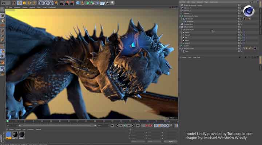Add a Light object
Image resolution: width=262 pixels, height=145 pixels.
(112, 3)
